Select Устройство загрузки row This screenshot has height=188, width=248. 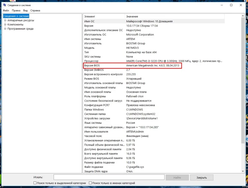click(x=154, y=118)
